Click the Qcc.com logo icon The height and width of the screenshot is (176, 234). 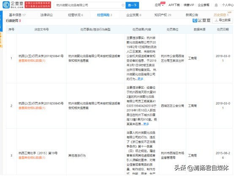point(6,5)
